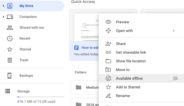Viewport: 184px width, 106px height.
Task: Select Rename in context menu
Action: click(123, 96)
